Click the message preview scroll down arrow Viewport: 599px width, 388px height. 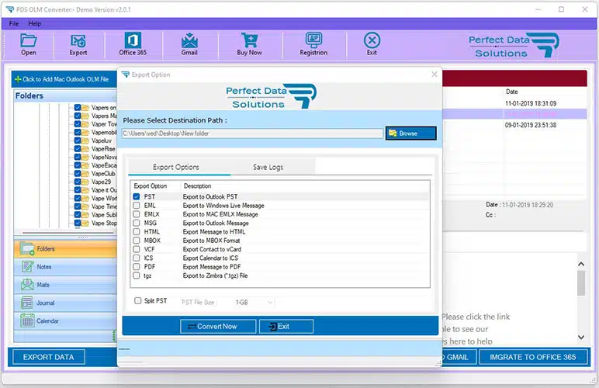tap(581, 338)
